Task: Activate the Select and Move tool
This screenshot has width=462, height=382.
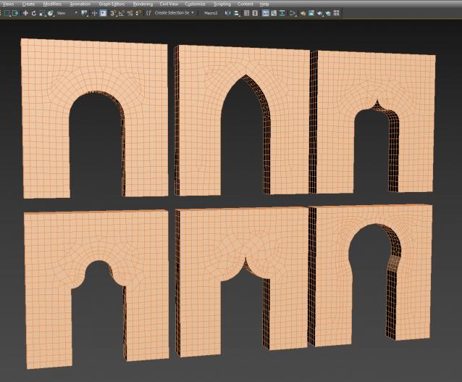Action: pyautogui.click(x=25, y=13)
